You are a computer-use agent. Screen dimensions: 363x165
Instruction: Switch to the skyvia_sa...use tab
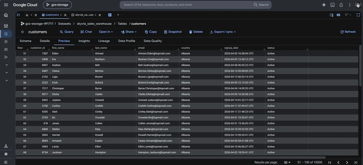coord(82,15)
